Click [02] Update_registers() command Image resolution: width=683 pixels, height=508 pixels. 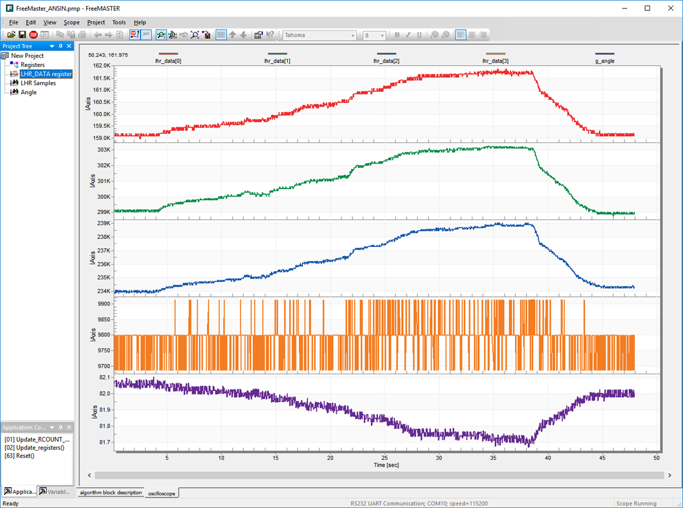click(35, 448)
